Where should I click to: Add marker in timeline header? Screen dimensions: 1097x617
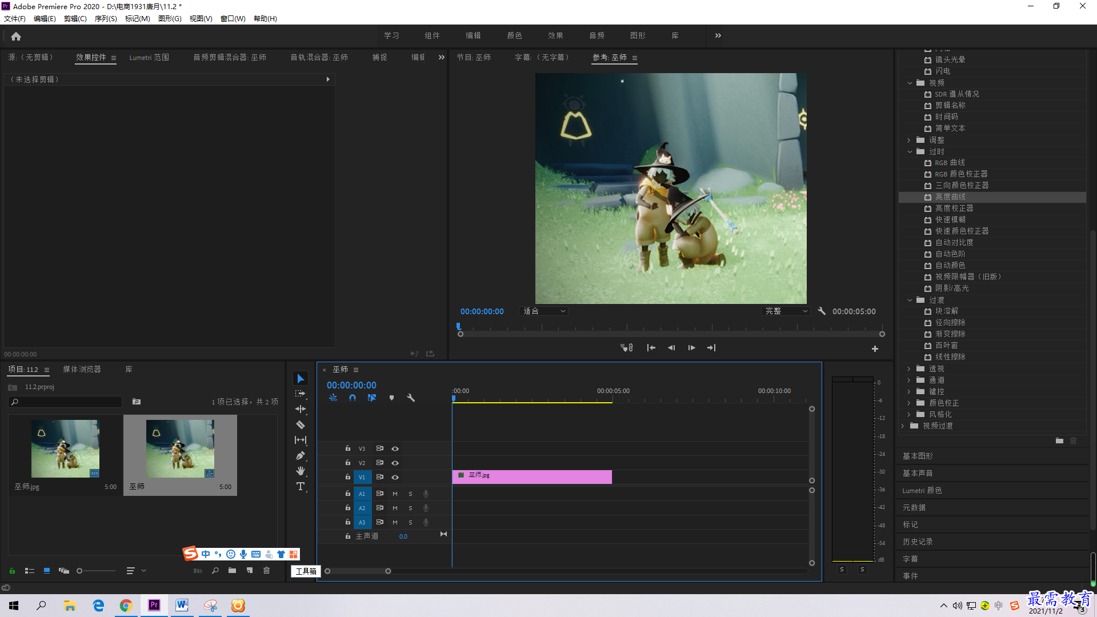pos(391,398)
